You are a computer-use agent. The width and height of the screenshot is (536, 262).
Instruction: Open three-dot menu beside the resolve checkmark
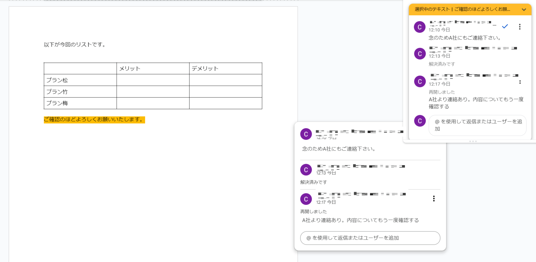click(x=520, y=27)
